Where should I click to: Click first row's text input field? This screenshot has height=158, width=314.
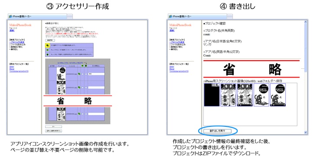pyautogui.click(x=96, y=74)
